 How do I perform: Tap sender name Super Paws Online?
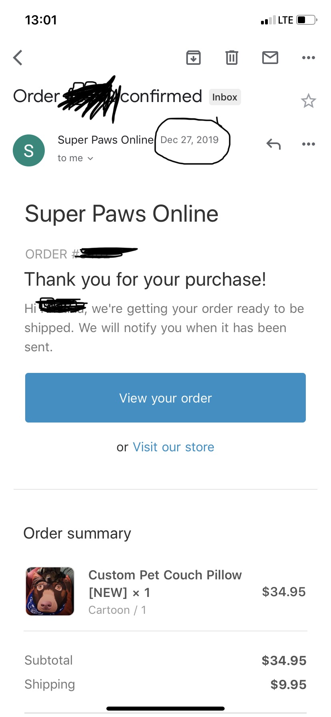[x=106, y=140]
